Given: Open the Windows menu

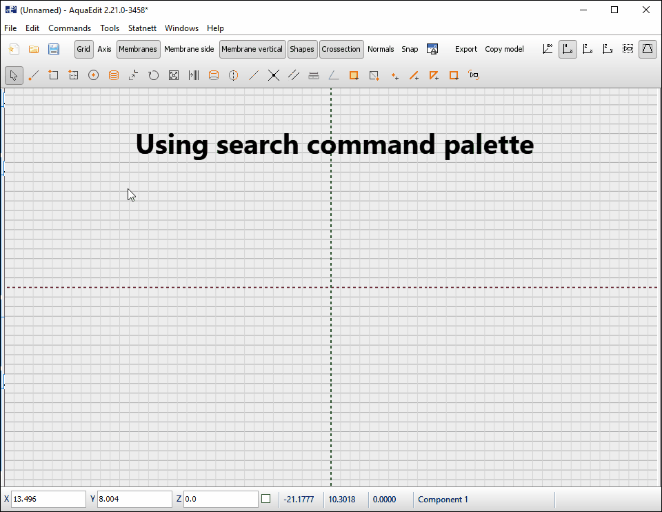Looking at the screenshot, I should 181,28.
